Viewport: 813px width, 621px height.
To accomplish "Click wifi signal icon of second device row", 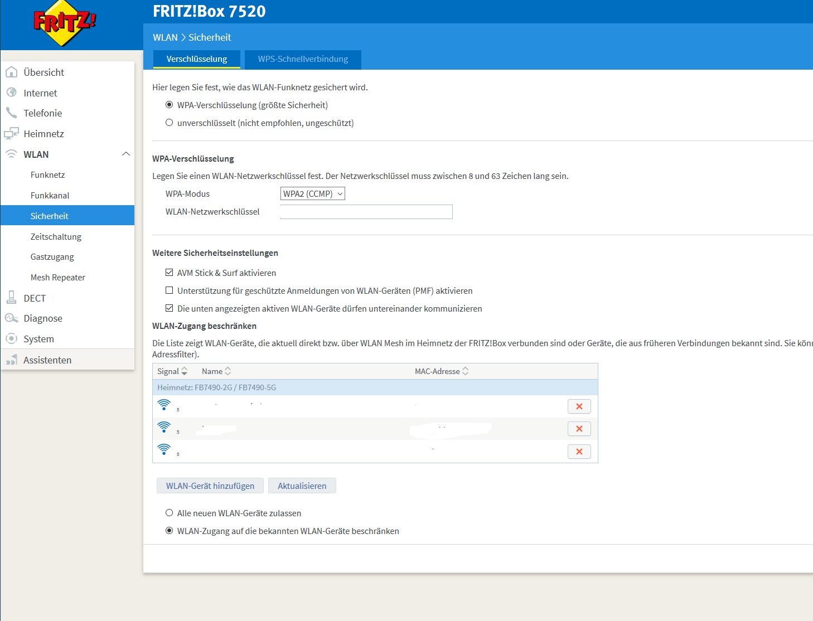I will coord(164,427).
